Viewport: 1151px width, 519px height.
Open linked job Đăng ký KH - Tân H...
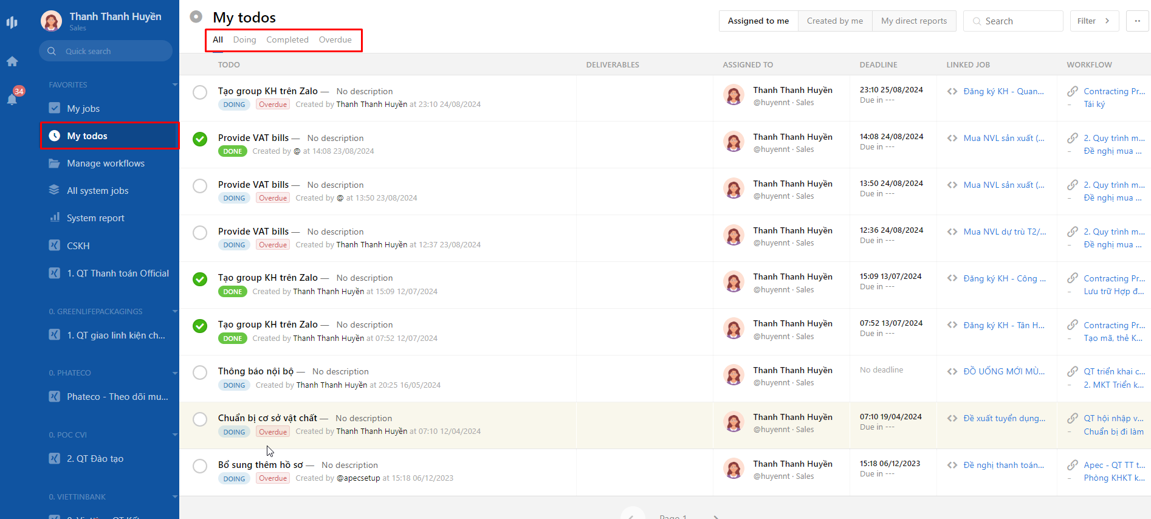tap(1004, 325)
